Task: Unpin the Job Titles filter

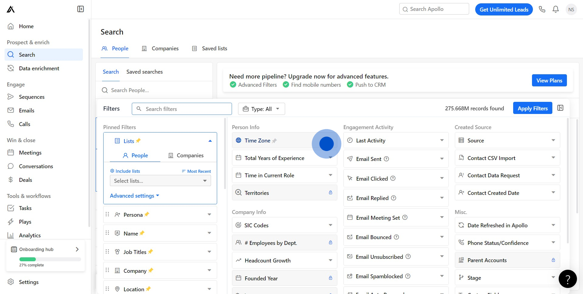Action: 151,252
